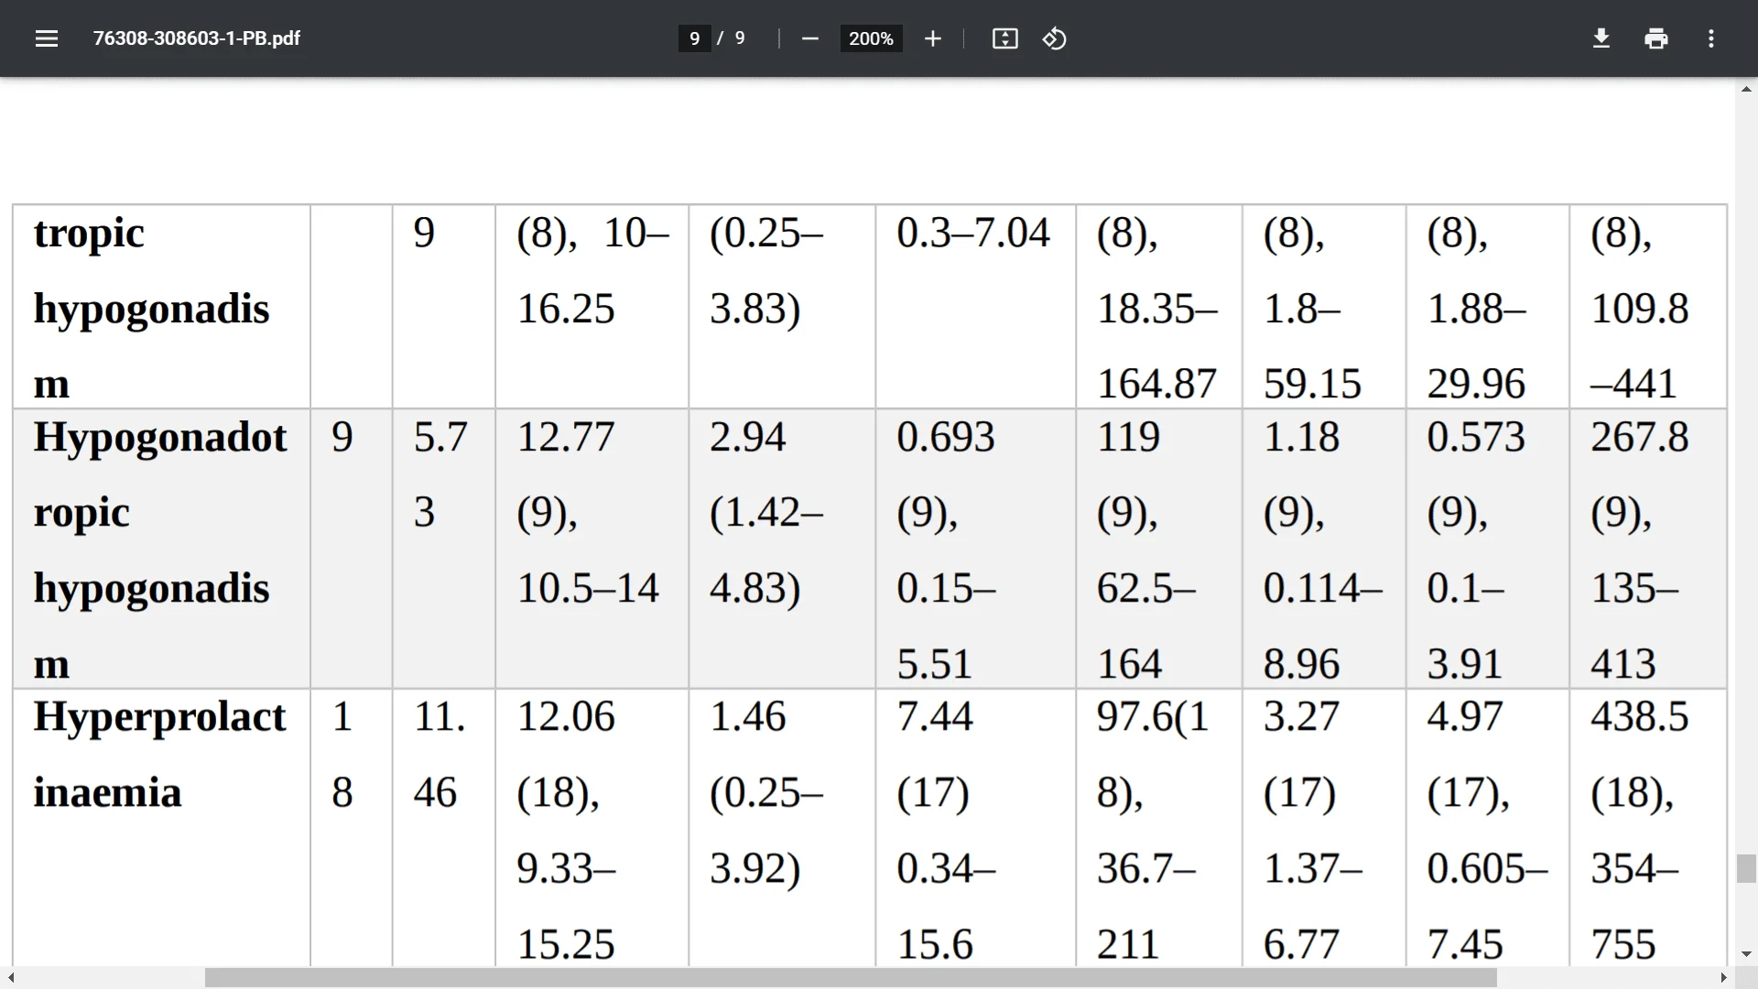Print the PDF document

pyautogui.click(x=1655, y=38)
